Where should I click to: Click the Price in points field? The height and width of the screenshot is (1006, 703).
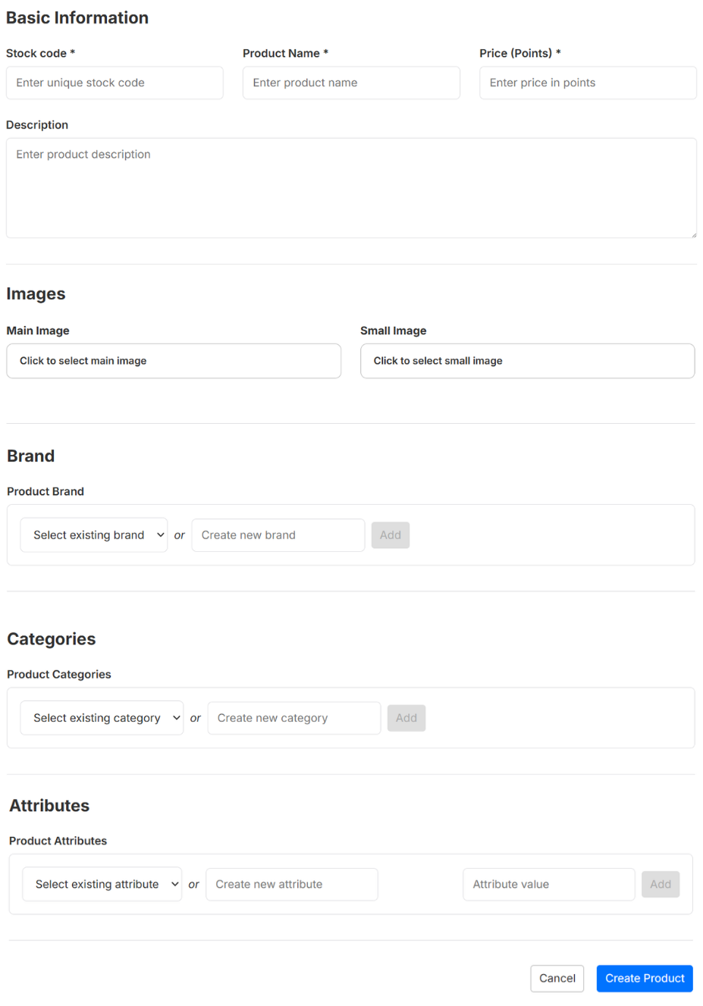[588, 83]
